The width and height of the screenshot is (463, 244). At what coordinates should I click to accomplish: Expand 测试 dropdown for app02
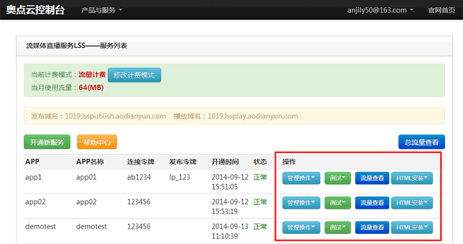pos(338,203)
